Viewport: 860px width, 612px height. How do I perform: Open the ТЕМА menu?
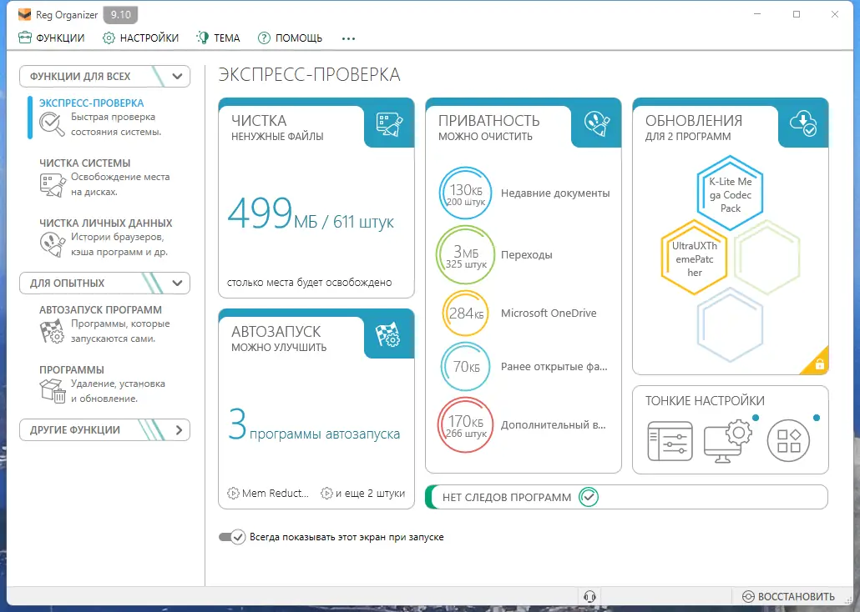218,38
